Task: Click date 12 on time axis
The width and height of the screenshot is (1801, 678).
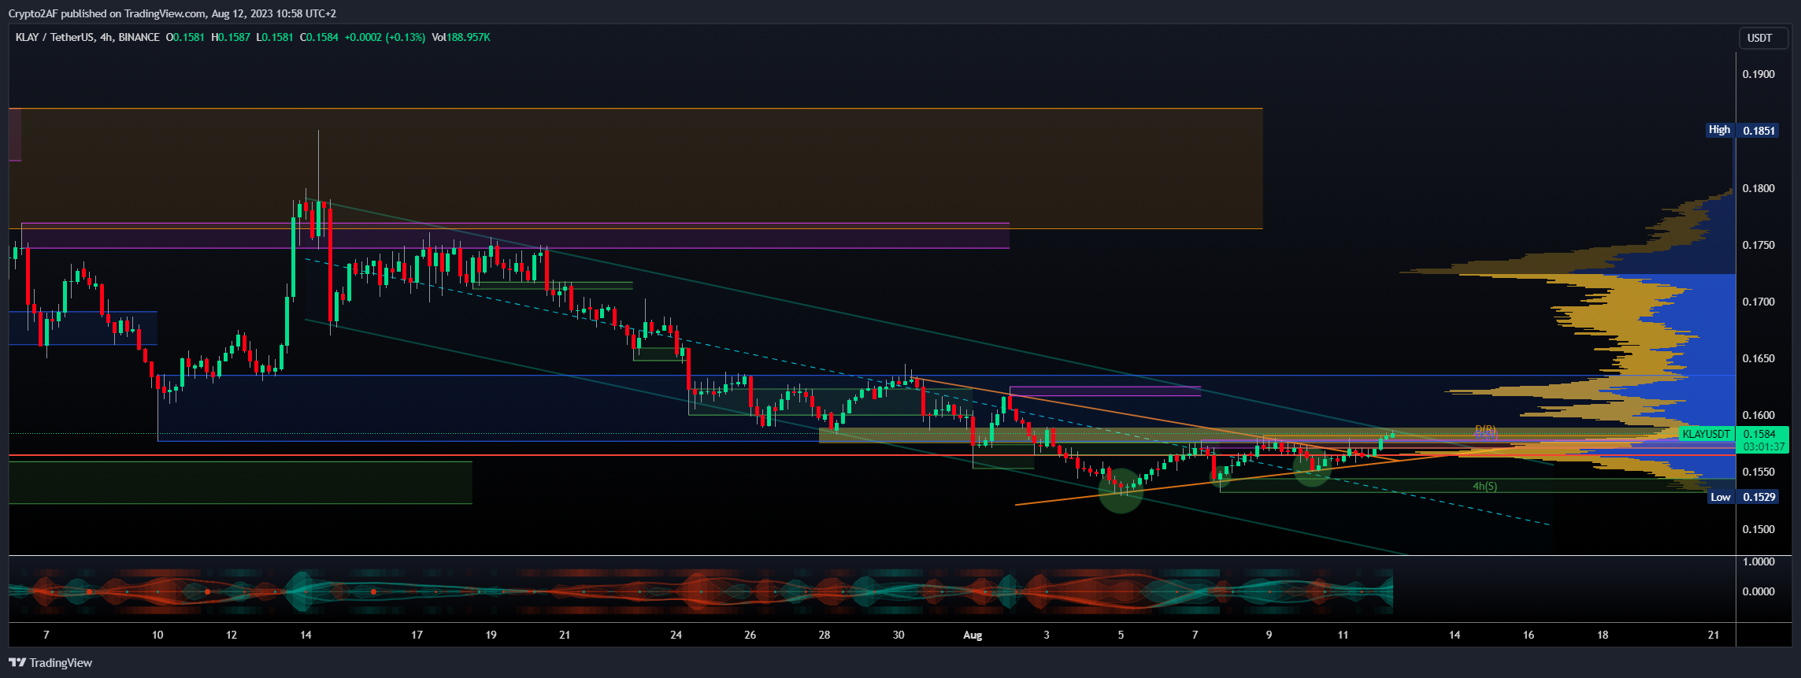Action: 232,635
